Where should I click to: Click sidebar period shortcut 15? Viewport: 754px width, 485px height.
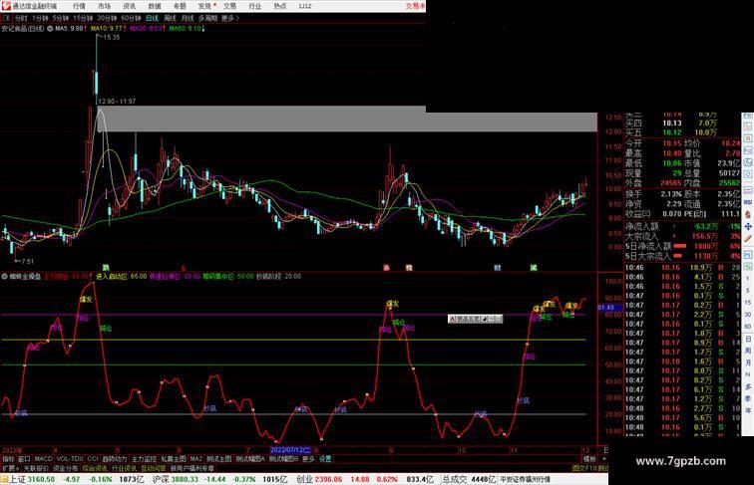pyautogui.click(x=748, y=303)
